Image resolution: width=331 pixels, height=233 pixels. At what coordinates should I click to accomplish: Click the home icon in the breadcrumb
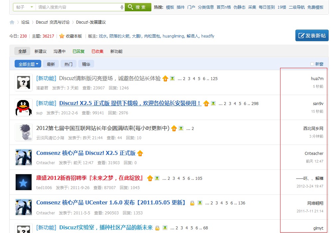coord(12,22)
